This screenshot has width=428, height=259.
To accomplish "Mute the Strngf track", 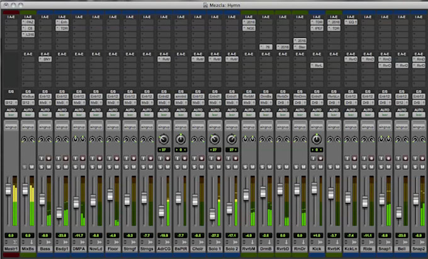I will pos(133,166).
